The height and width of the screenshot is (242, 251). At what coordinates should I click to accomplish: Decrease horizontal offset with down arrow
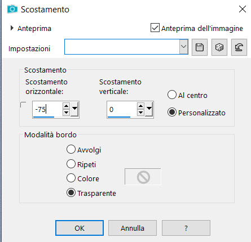[x=66, y=113]
